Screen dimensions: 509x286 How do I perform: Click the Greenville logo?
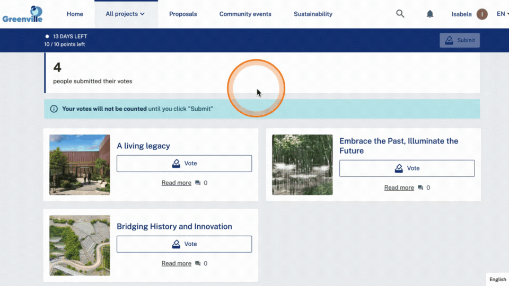tap(22, 14)
